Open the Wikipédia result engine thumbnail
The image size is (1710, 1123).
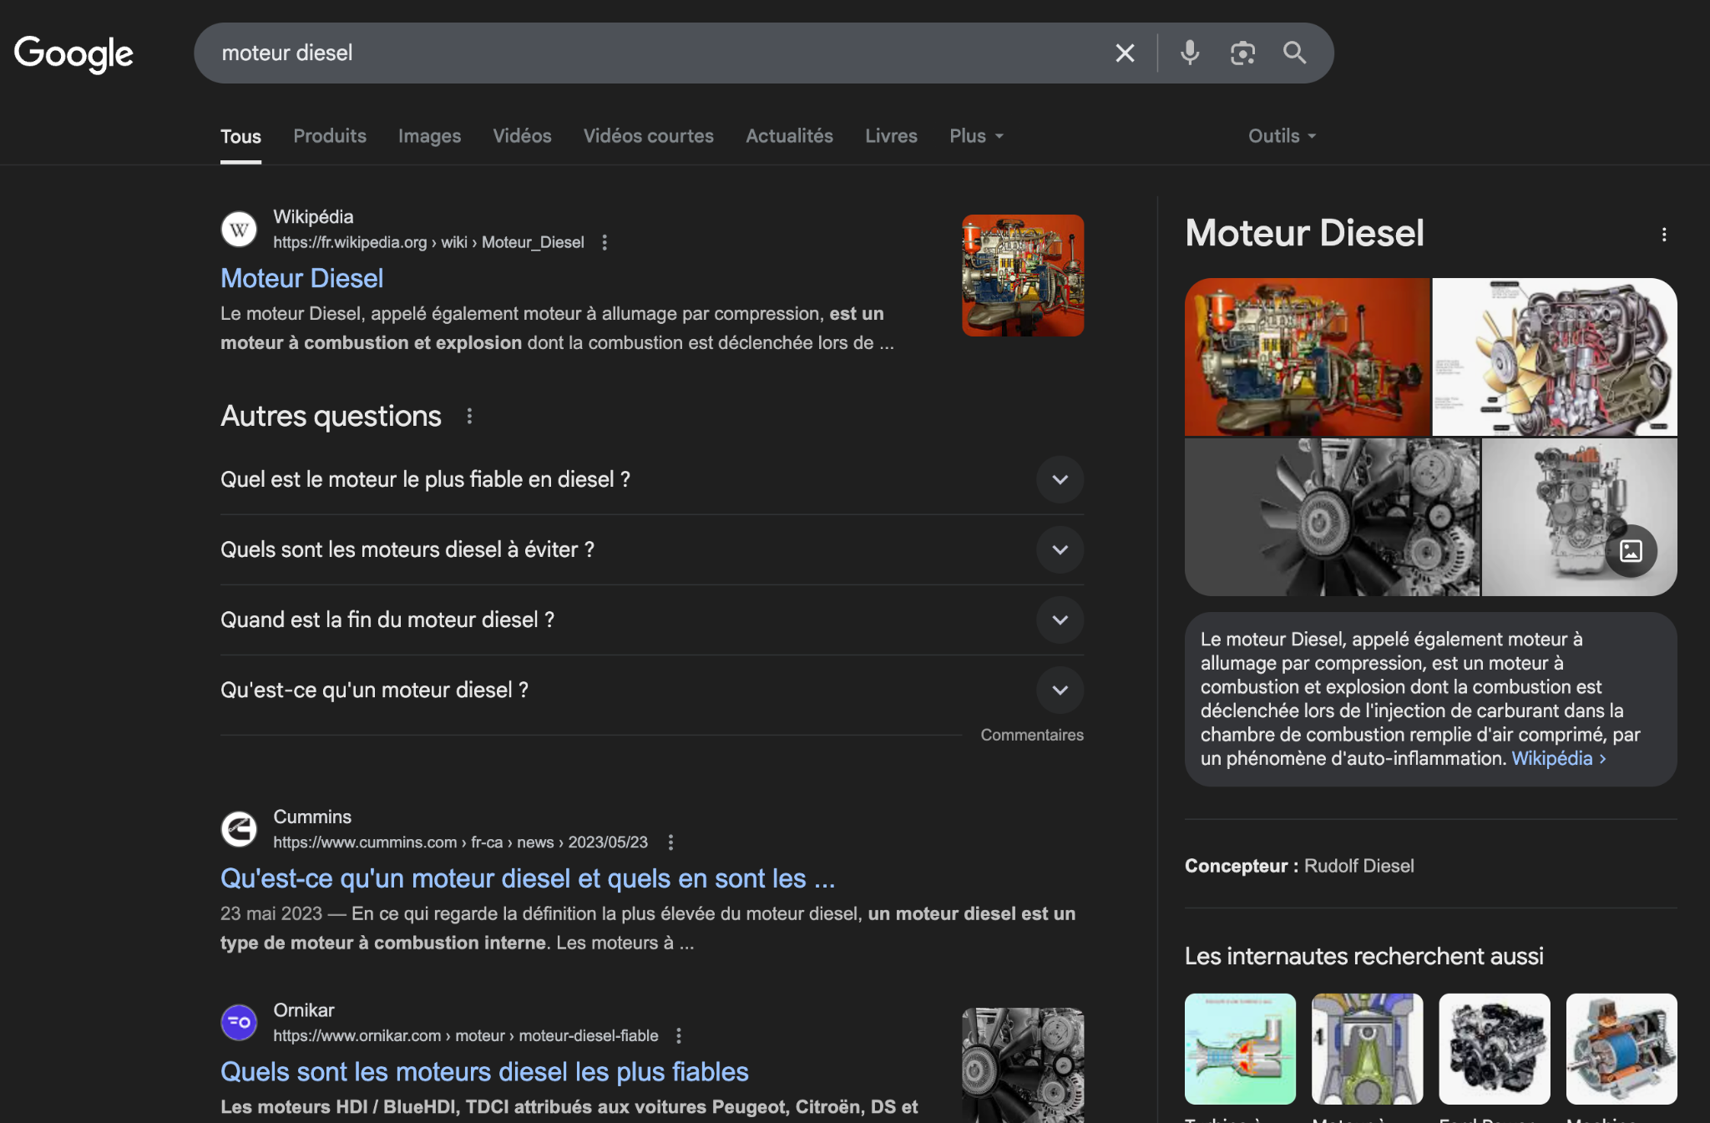[x=1023, y=276]
